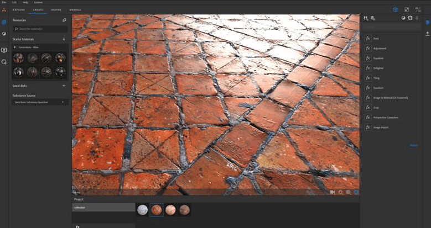Select second starter material sphere in bottom row
431x228 pixels.
tap(32, 72)
